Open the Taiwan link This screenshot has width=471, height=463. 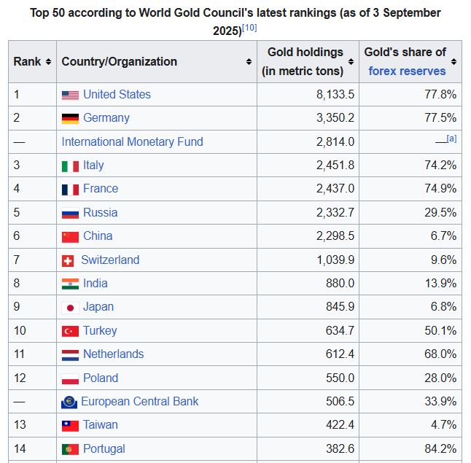click(101, 425)
